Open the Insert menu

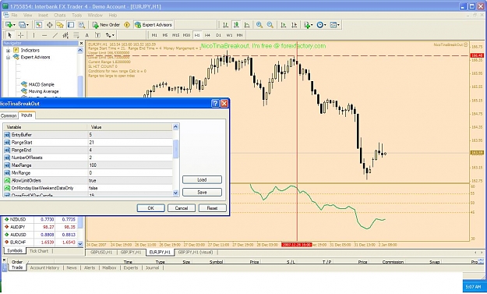43,16
